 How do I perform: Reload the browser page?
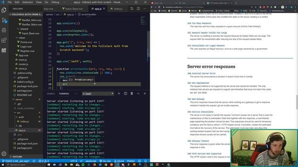coord(159,7)
